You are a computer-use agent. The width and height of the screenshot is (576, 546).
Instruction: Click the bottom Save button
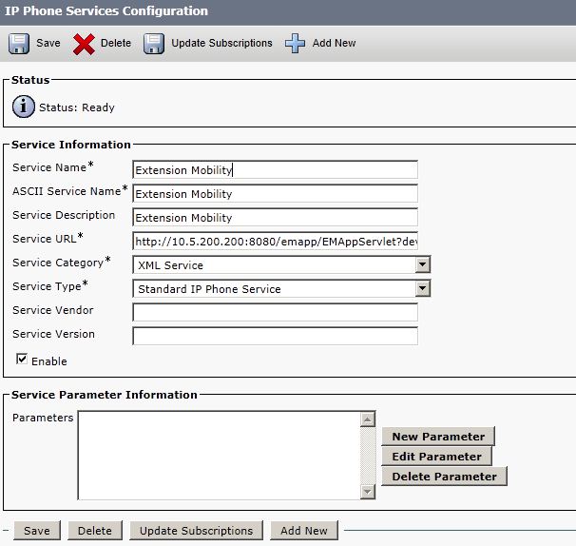point(37,531)
